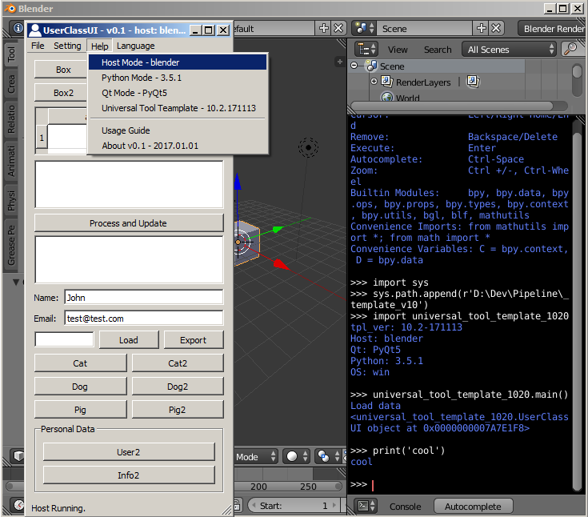Click the RenderLayers icon in the outliner
This screenshot has height=517, width=588.
click(x=386, y=82)
